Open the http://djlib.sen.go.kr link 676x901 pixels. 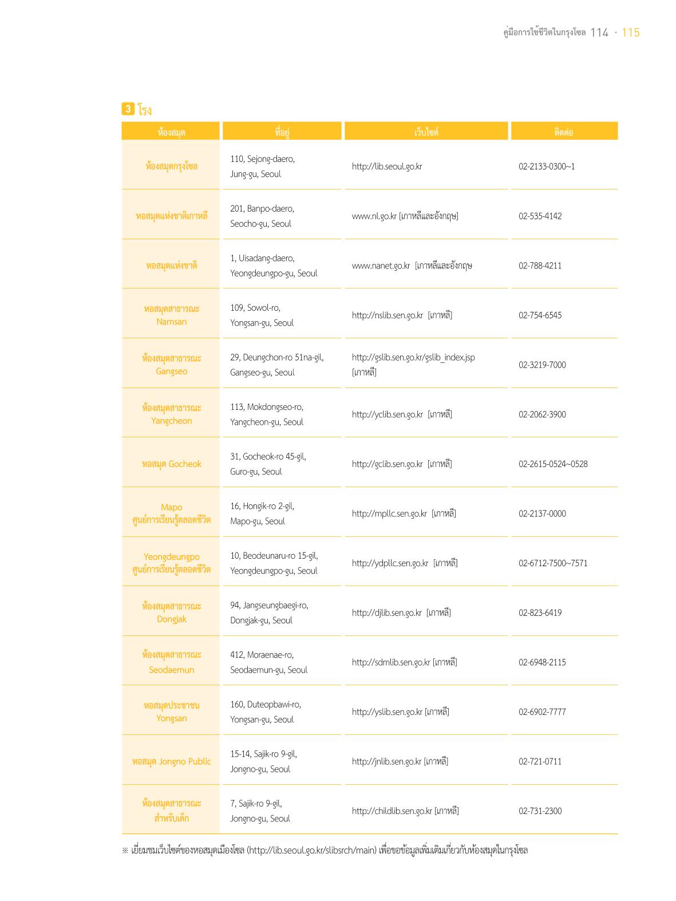[x=387, y=613]
